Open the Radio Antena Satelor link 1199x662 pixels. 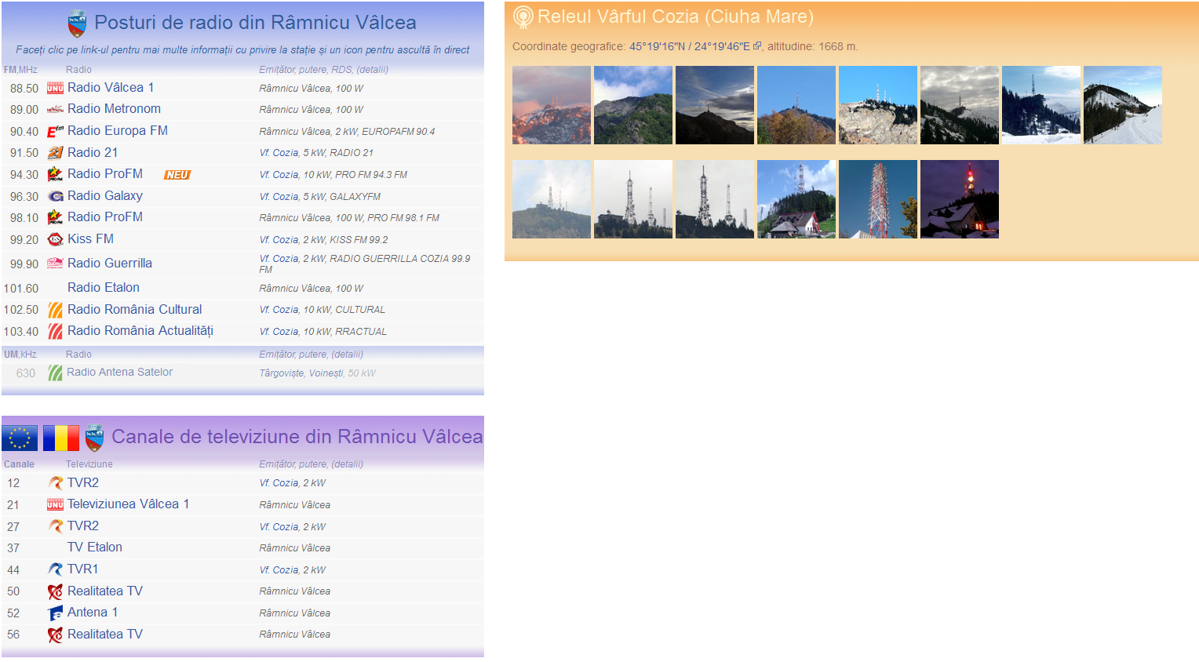120,372
